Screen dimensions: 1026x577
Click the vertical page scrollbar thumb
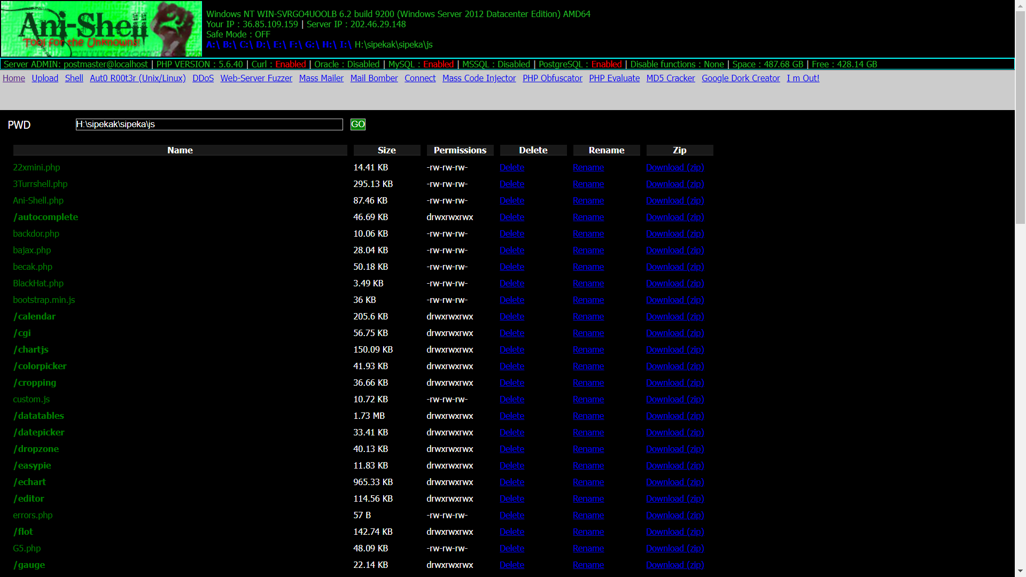[1020, 118]
